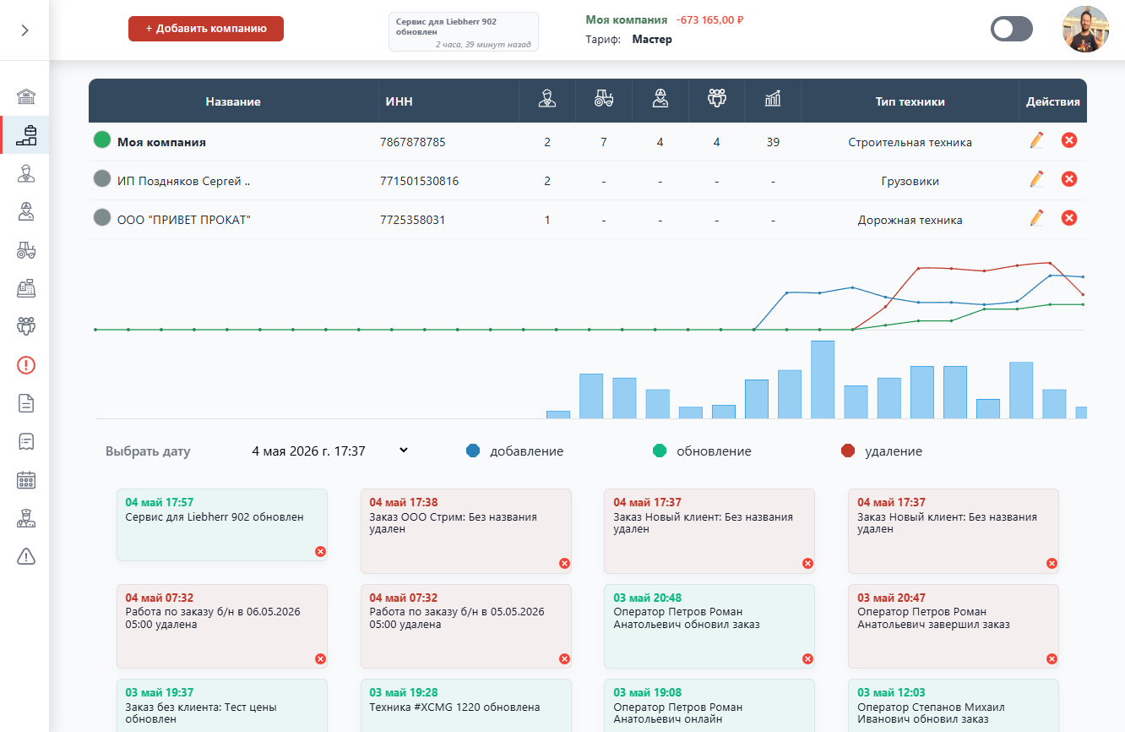Click the Выбрать дату label
1125x732 pixels.
pos(148,451)
